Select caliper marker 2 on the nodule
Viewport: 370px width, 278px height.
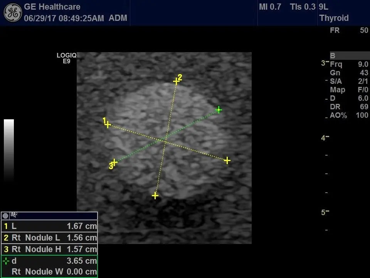click(177, 81)
